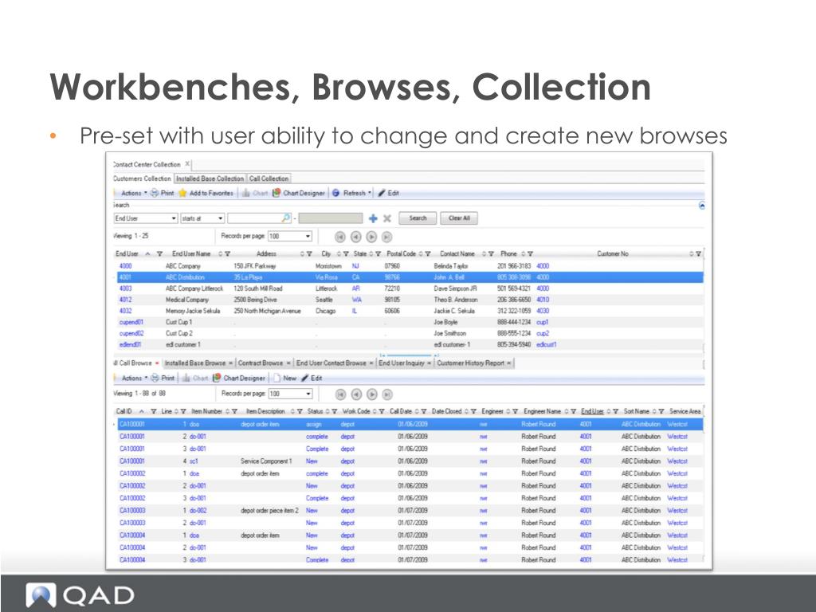Go to next page of the Viewing 1 - 25 grid

point(371,237)
